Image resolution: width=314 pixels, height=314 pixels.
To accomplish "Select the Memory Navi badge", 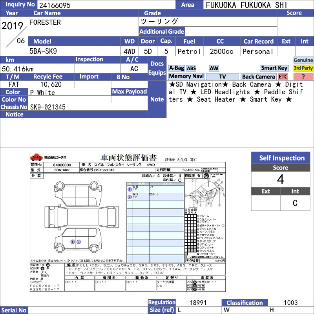I will pos(186,77).
